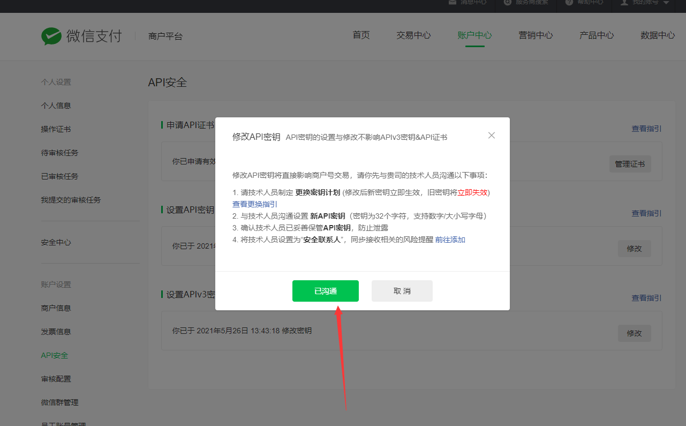Click 修改 button in 设置API密钥 section
686x426 pixels.
635,249
